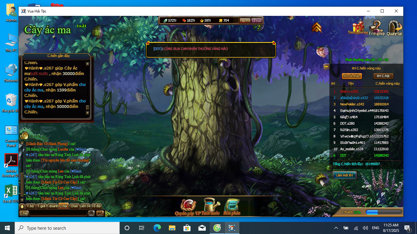Click the green cash 572Tr resource icon
417x234 pixels.
click(165, 20)
